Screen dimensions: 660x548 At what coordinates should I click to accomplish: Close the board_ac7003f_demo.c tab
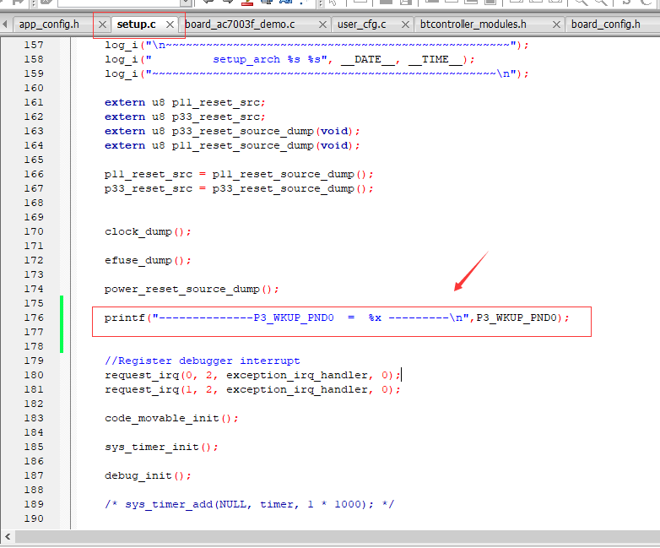(323, 24)
